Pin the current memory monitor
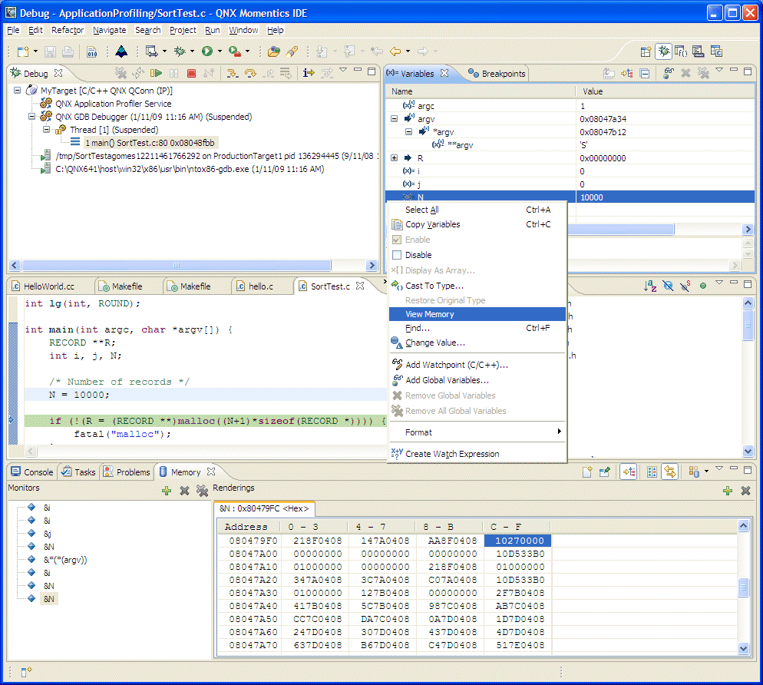 [604, 472]
